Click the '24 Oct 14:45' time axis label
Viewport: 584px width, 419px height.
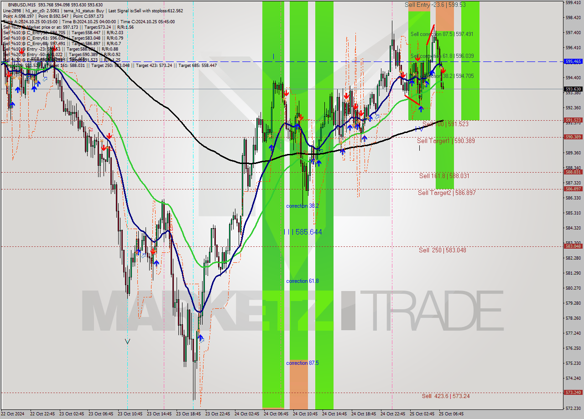pyautogui.click(x=334, y=414)
